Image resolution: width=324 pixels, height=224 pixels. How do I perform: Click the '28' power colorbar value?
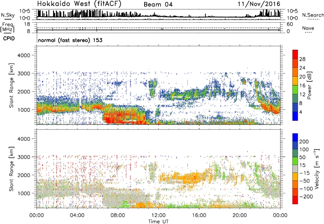(x=302, y=59)
